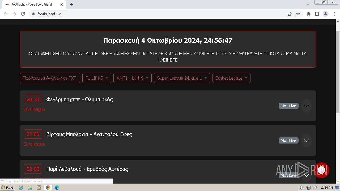Click Euroleague label under Φενέρμπαχτσε match
340x191 pixels.
tap(34, 109)
